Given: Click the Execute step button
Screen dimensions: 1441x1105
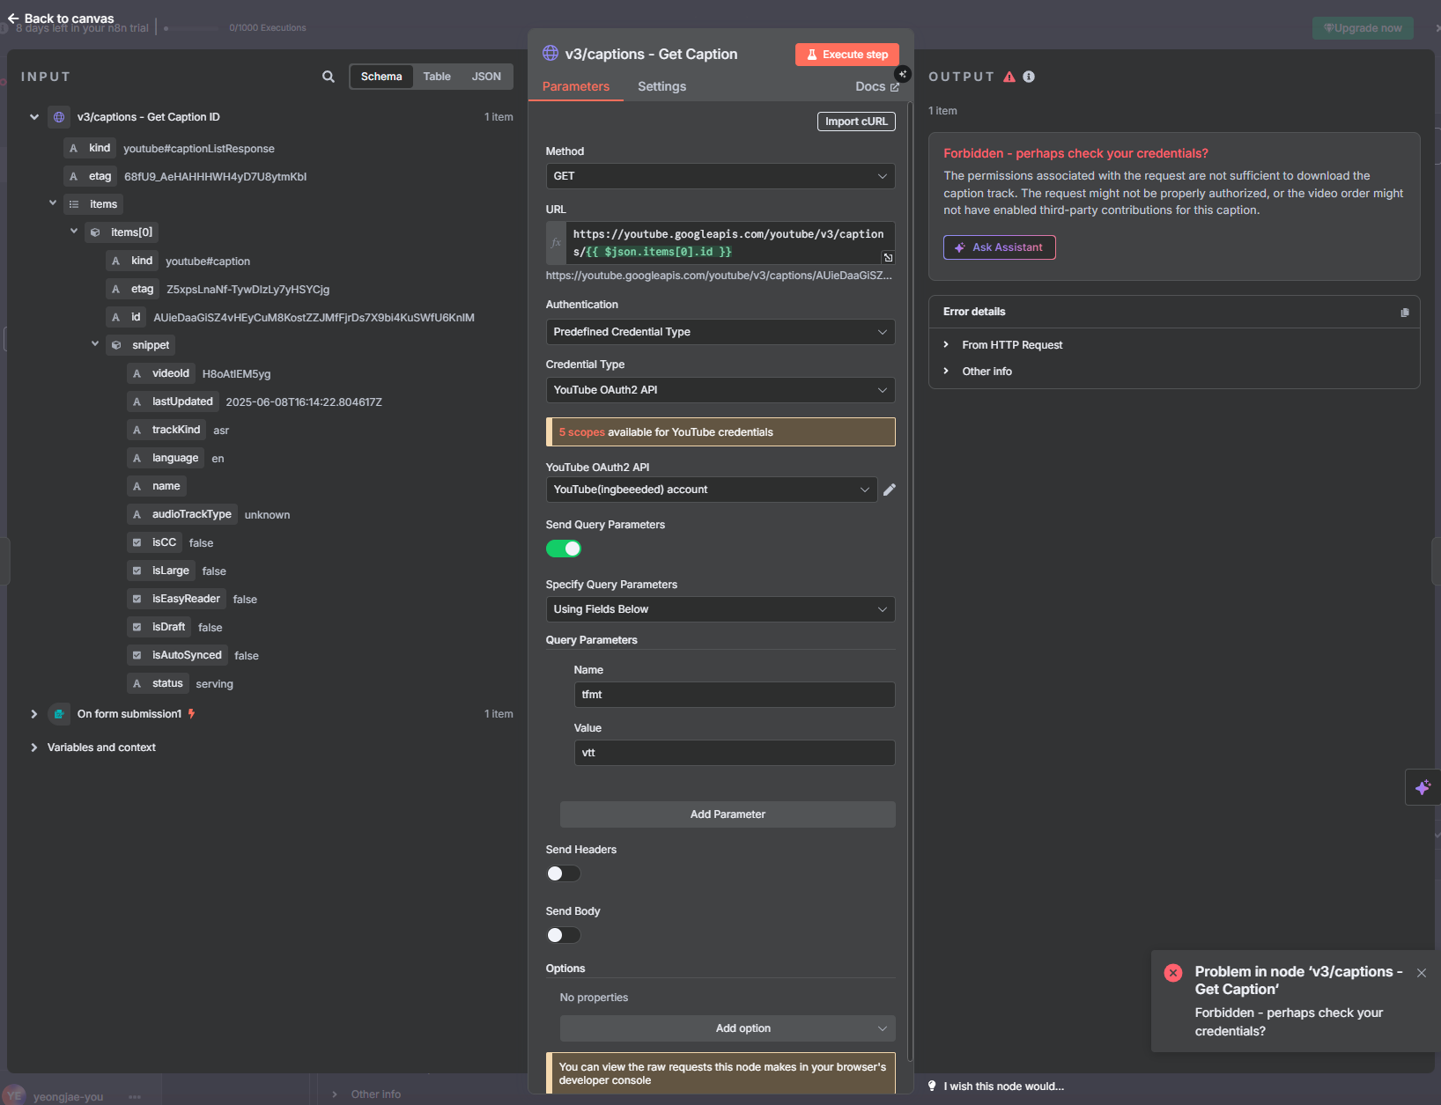Looking at the screenshot, I should tap(847, 55).
